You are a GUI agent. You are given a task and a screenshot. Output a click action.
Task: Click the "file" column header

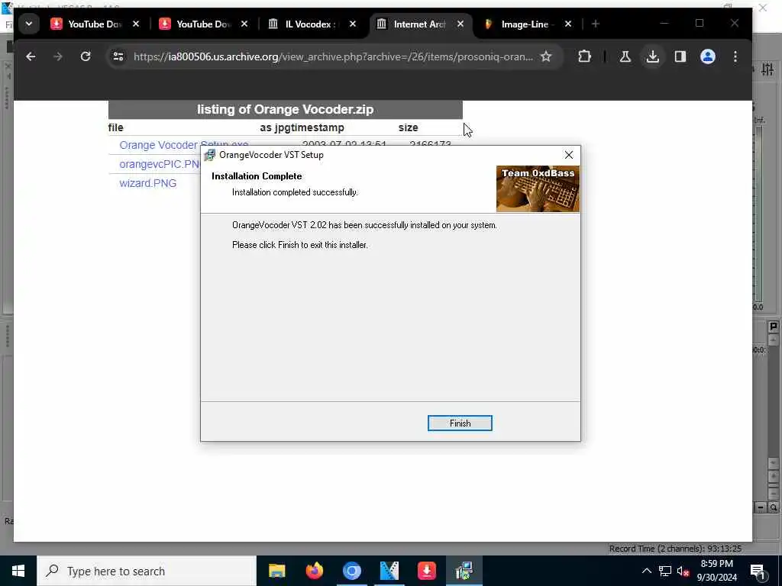[116, 127]
